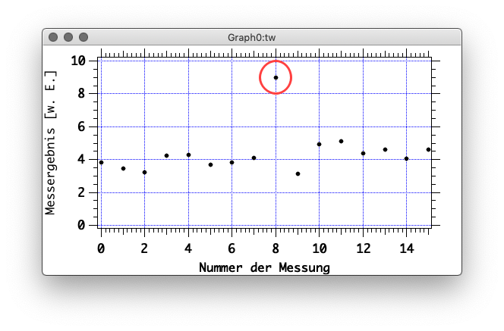Click tick label 10 on the vertical axis
This screenshot has height=331, width=504.
[x=78, y=61]
